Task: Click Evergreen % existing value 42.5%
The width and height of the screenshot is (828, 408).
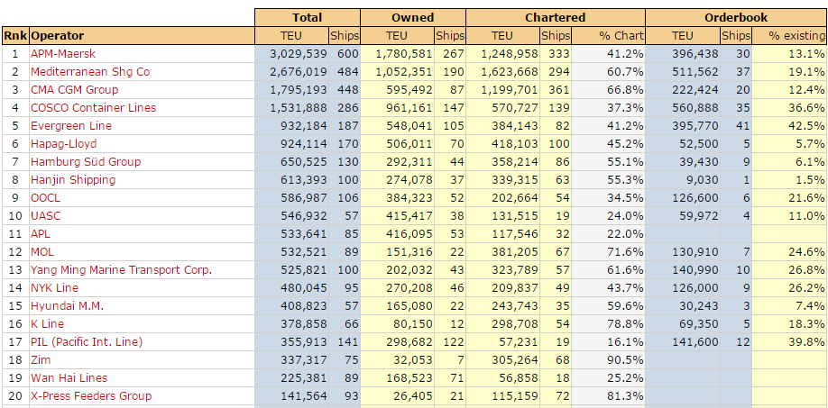Action: tap(805, 126)
